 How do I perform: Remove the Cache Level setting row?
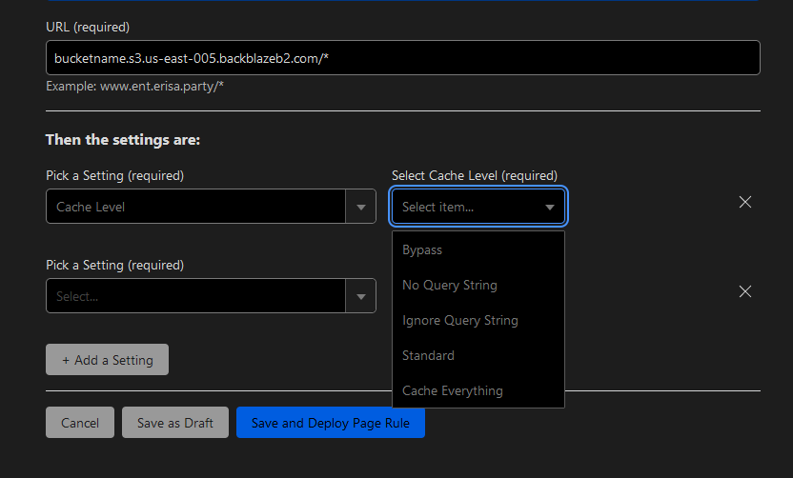(x=745, y=202)
